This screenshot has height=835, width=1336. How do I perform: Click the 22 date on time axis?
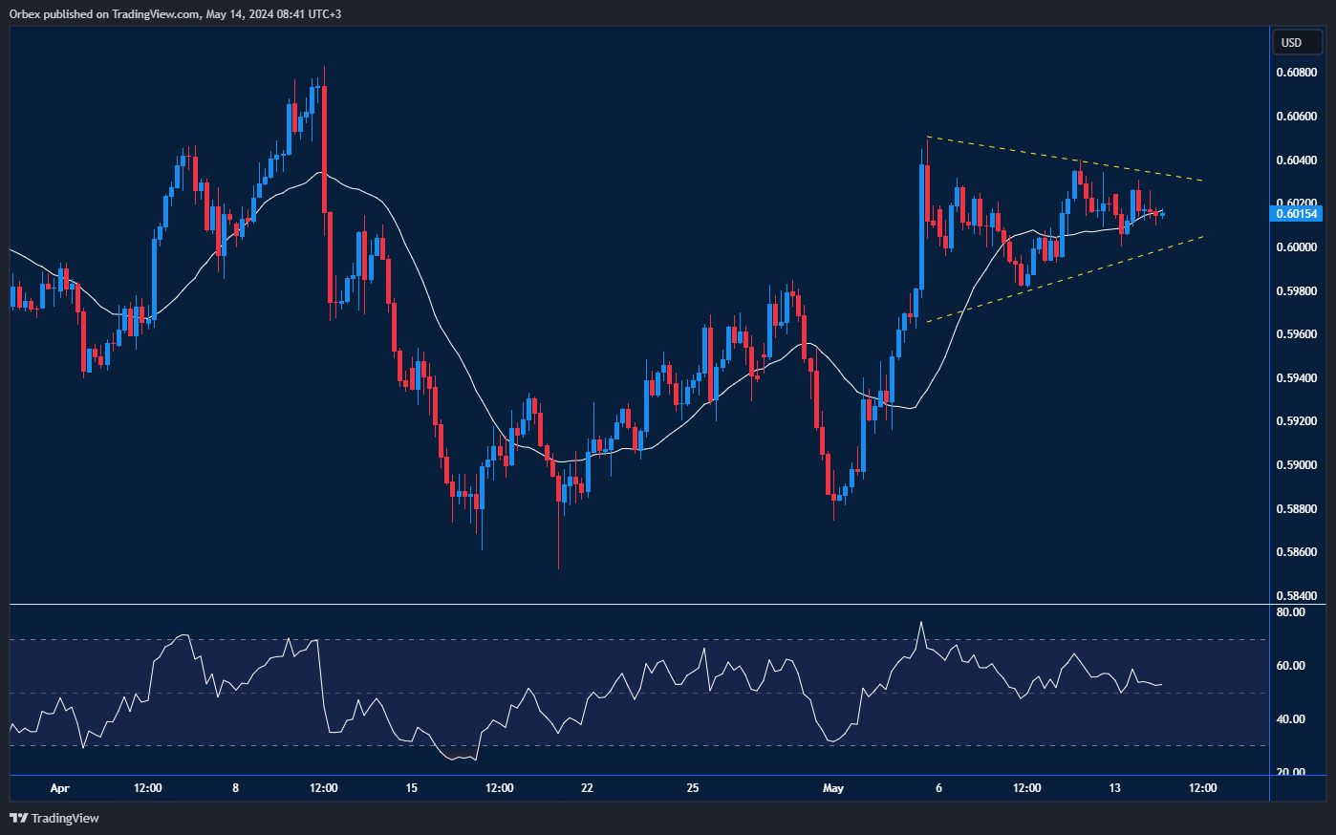pos(587,788)
